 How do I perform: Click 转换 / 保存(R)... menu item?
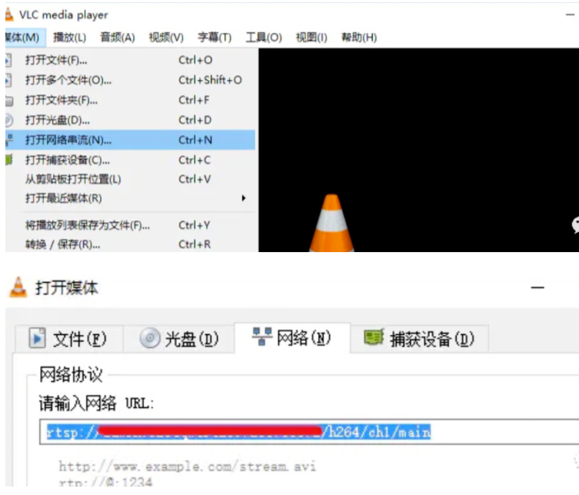(x=63, y=244)
